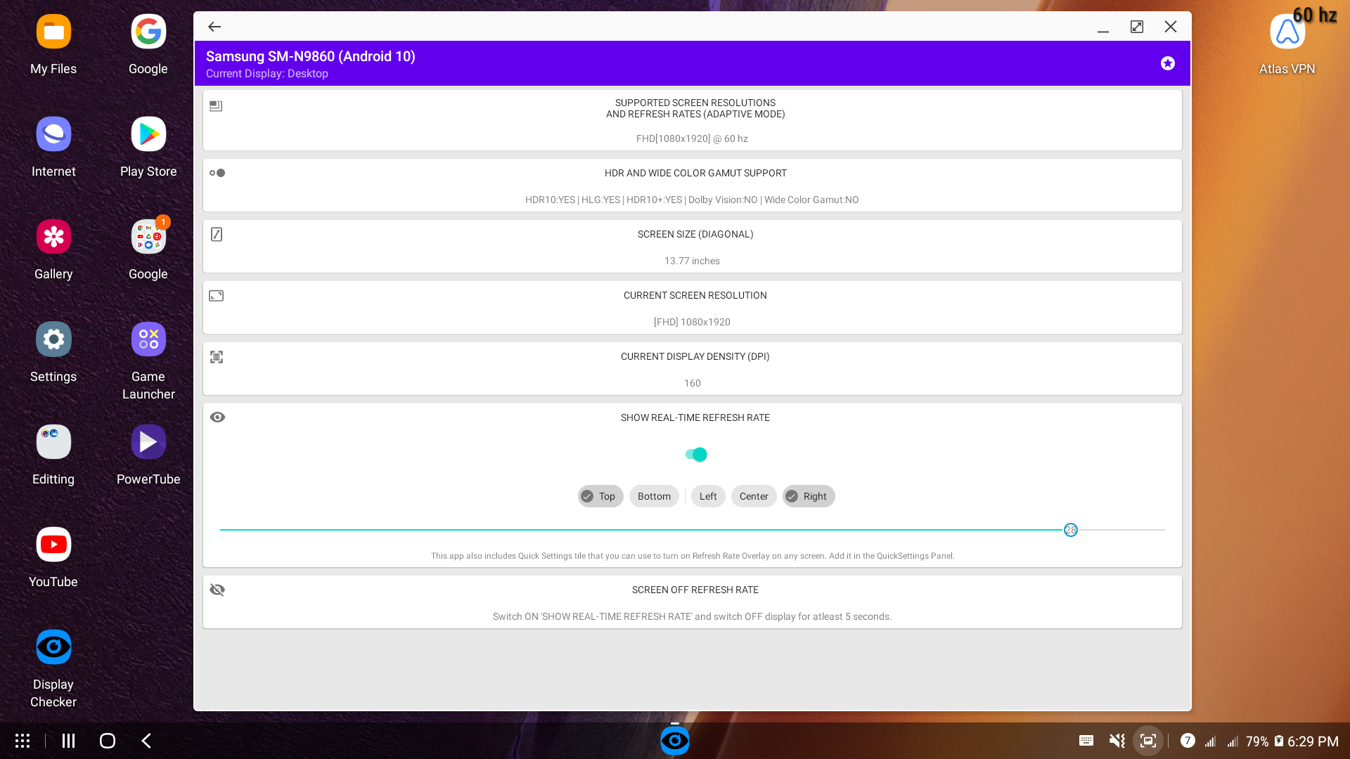The height and width of the screenshot is (759, 1350).
Task: Click the screenshot capture icon in taskbar
Action: 1148,741
